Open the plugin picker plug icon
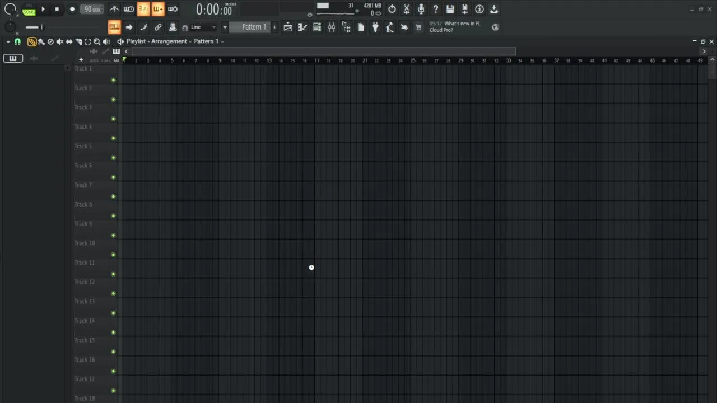717x403 pixels. pos(375,27)
